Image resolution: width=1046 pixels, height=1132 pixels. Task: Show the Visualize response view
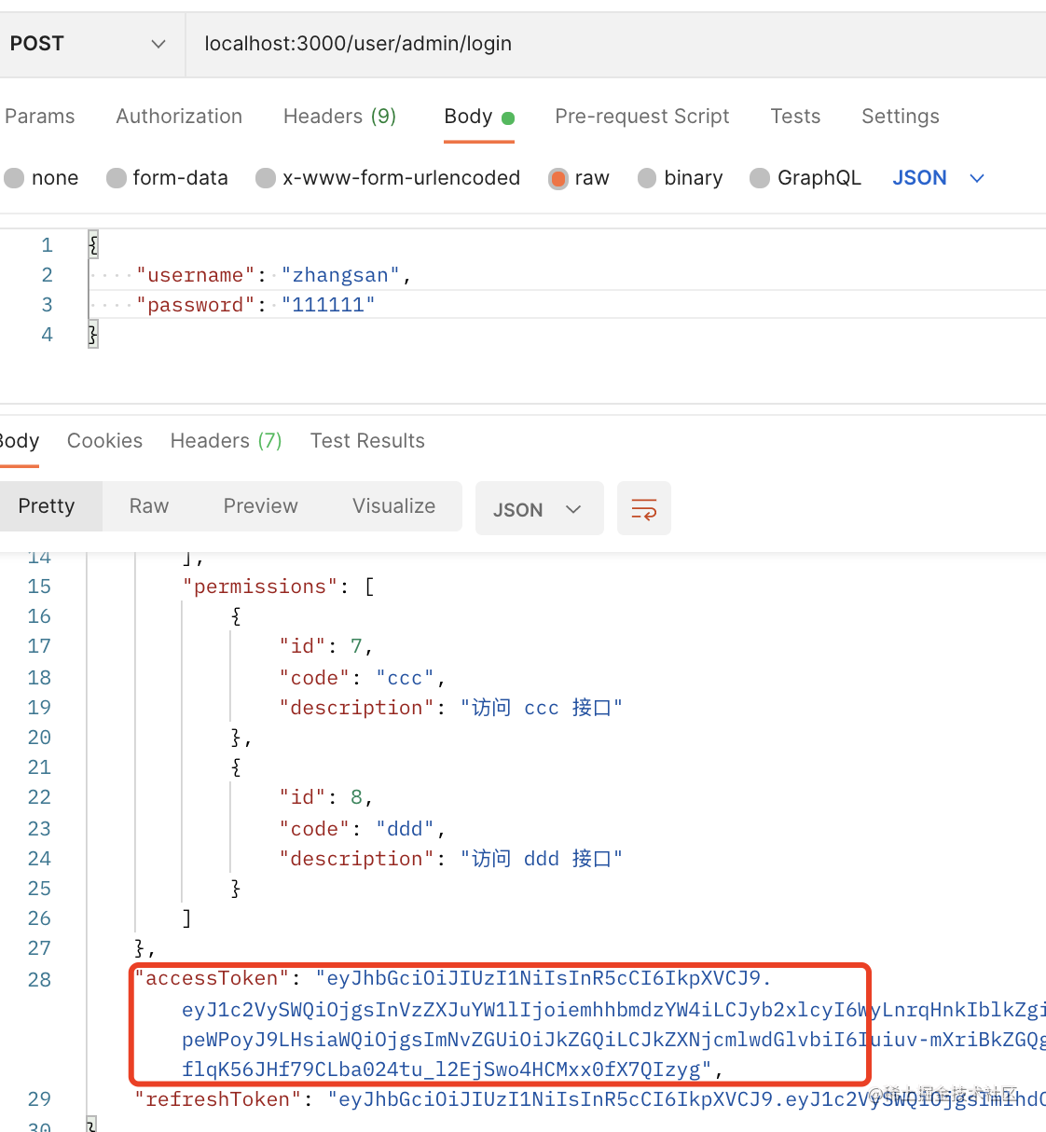tap(393, 506)
